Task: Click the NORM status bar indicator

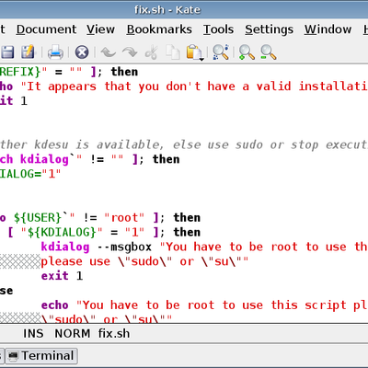Action: click(x=73, y=334)
